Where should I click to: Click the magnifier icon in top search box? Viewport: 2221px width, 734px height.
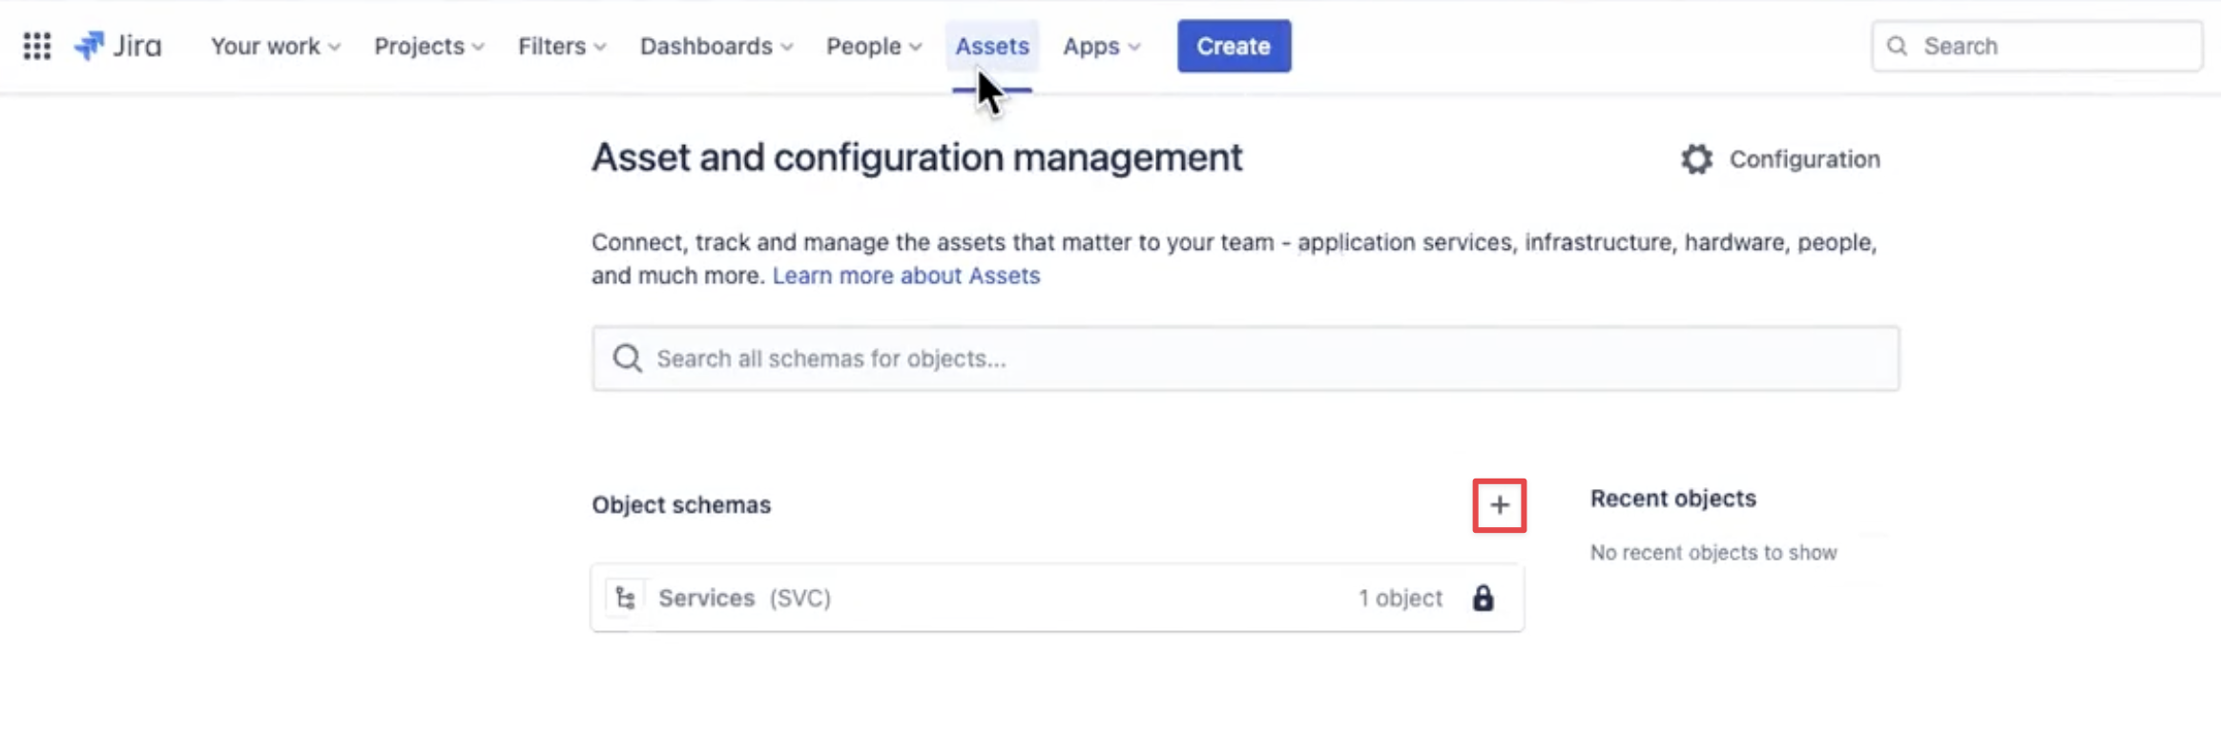click(x=1897, y=46)
